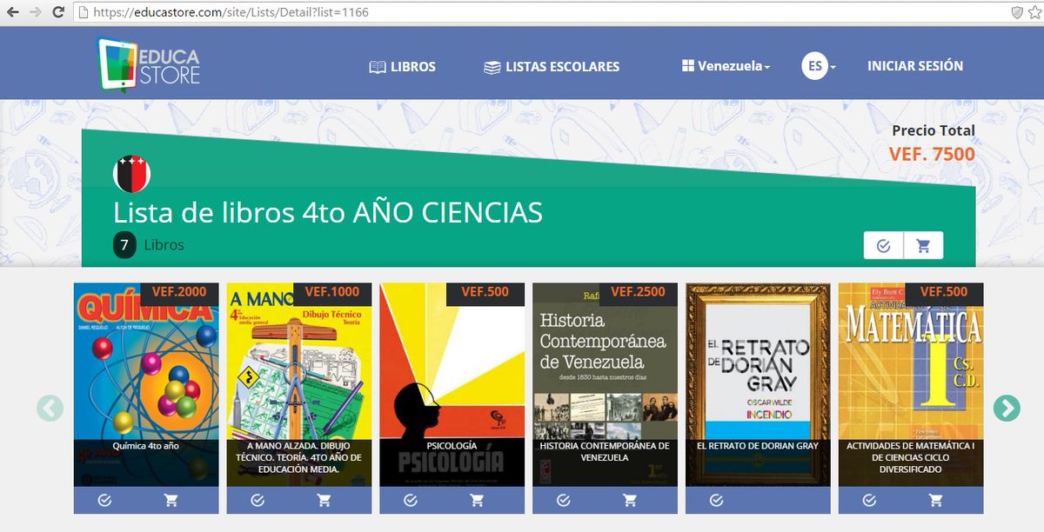Click the Lista de libros 4to AÑO CIENCIAS title
1044x532 pixels.
tap(328, 213)
